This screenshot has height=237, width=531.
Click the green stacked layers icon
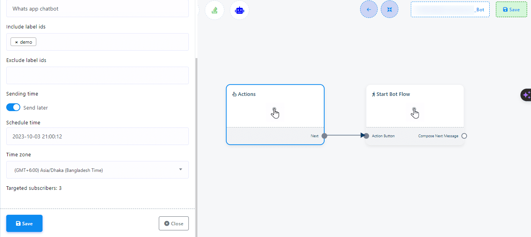tap(214, 10)
